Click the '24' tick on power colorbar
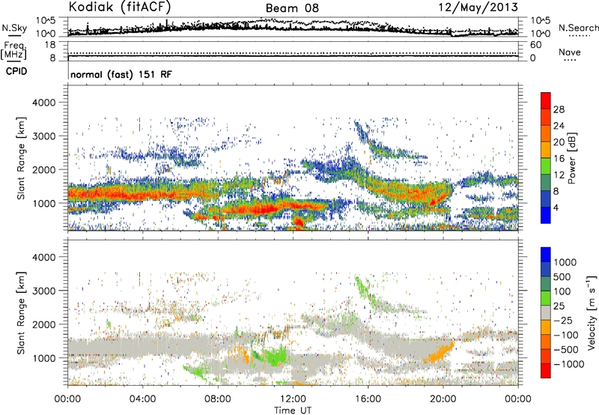This screenshot has width=599, height=415. pos(559,126)
